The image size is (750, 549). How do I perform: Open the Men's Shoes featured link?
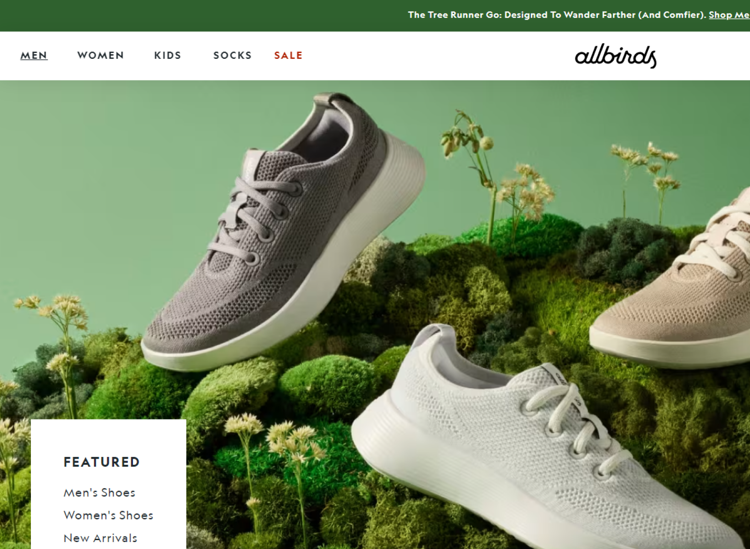(x=99, y=492)
